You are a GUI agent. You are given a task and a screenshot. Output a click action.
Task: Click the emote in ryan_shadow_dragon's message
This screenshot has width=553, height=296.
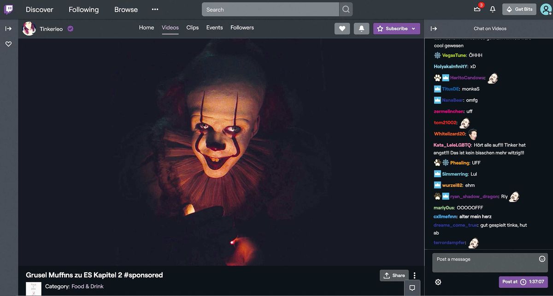(x=514, y=197)
